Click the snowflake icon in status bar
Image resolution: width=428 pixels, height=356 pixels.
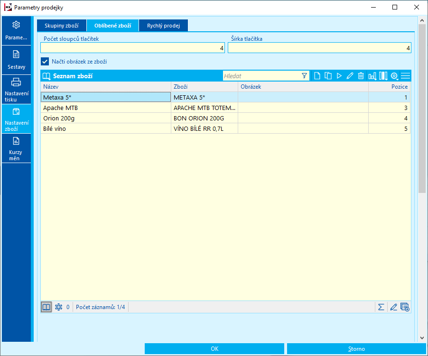click(59, 307)
